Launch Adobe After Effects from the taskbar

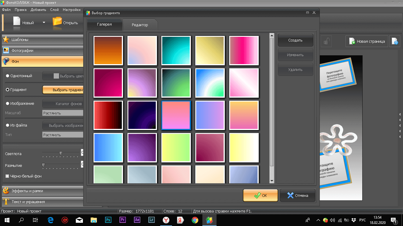pos(137,220)
